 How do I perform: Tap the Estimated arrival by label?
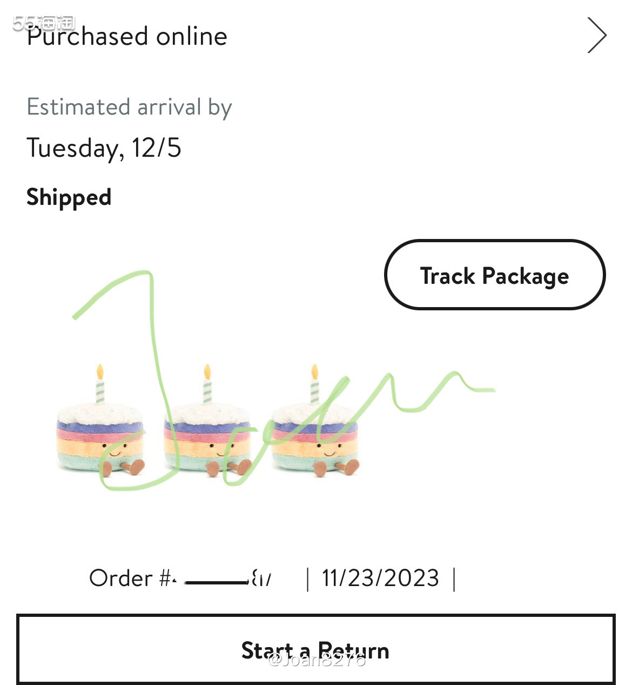click(x=130, y=107)
